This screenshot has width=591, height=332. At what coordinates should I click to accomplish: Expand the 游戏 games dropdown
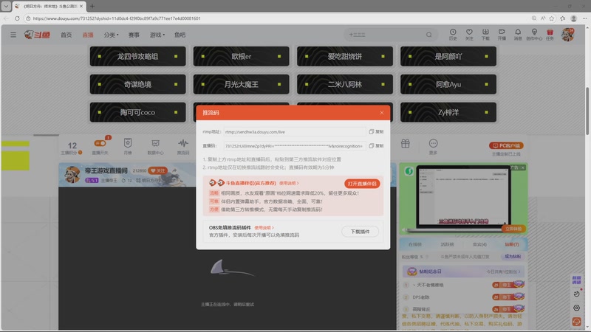pos(157,35)
